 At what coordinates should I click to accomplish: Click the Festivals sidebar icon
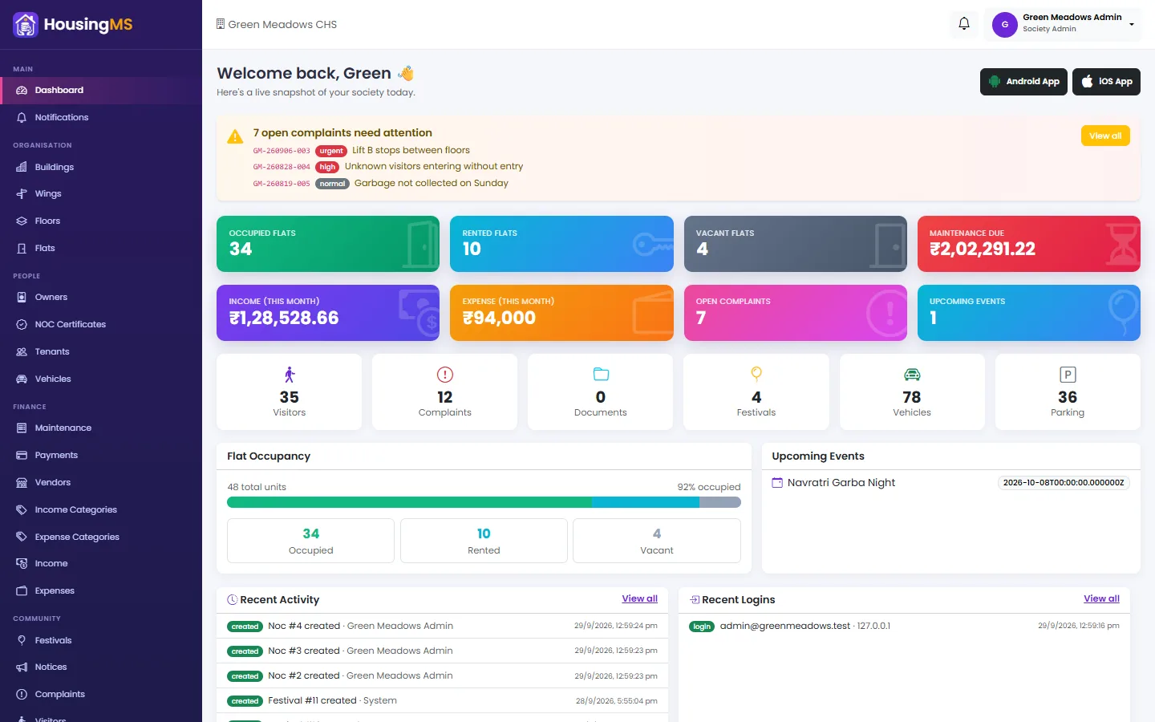[22, 640]
